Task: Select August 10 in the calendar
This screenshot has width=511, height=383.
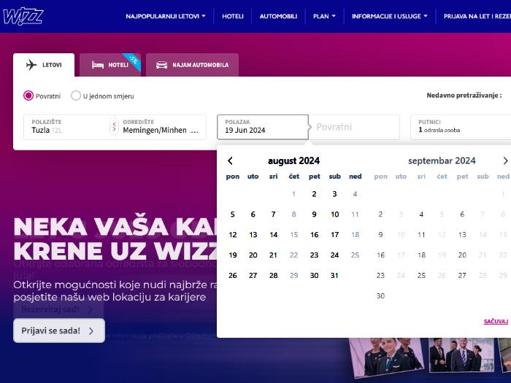Action: pos(334,214)
